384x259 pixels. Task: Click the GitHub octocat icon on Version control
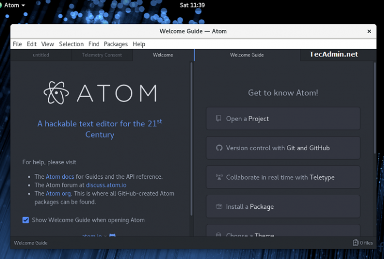coord(218,148)
